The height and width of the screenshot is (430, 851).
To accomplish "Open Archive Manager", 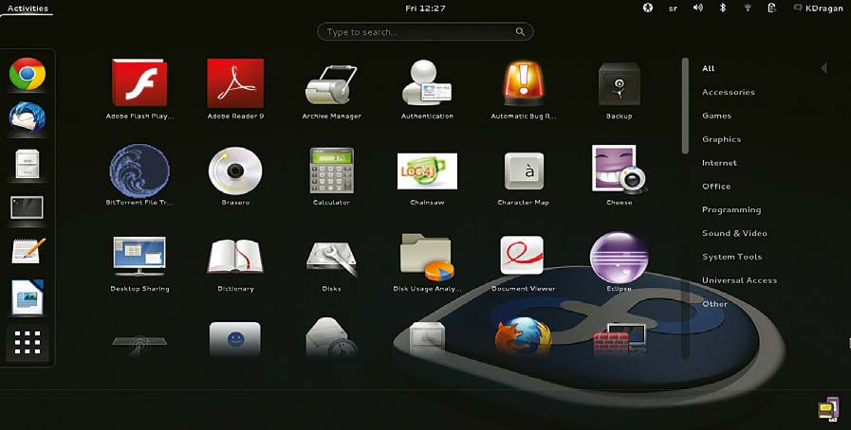I will tap(331, 85).
